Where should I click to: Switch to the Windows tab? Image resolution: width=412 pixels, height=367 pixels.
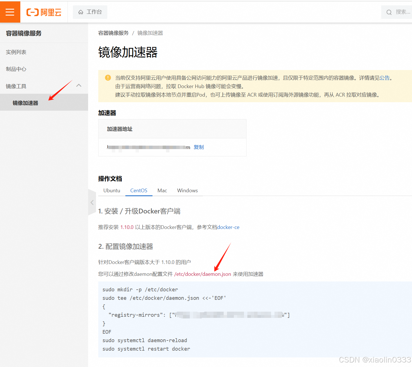click(x=188, y=191)
